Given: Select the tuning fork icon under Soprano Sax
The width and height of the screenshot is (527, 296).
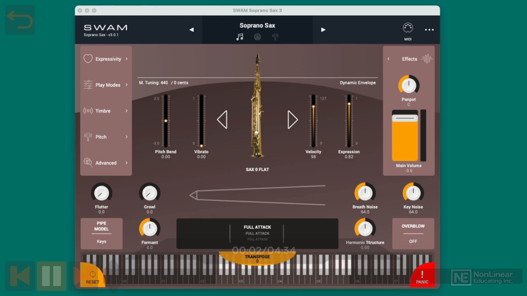Looking at the screenshot, I should pyautogui.click(x=275, y=37).
